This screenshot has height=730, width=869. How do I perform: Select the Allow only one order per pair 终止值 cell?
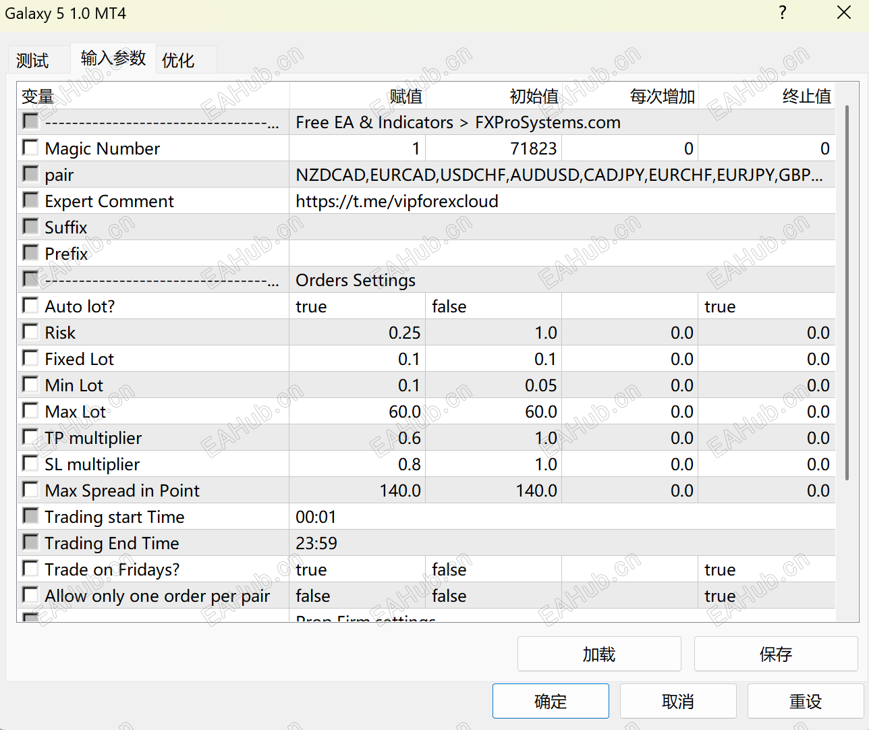767,596
